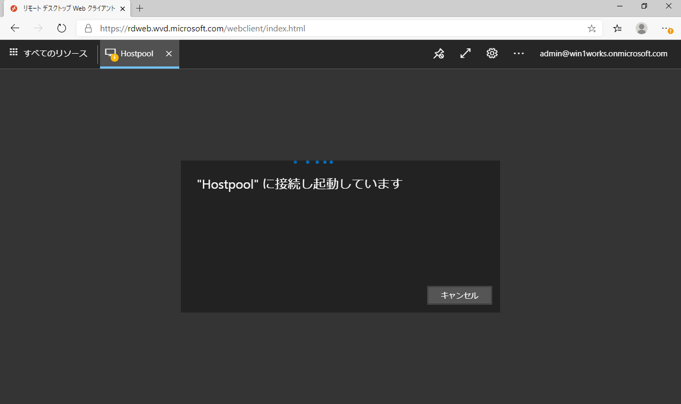Close the Hostpool session tab
Image resolution: width=681 pixels, height=404 pixels.
pyautogui.click(x=169, y=54)
